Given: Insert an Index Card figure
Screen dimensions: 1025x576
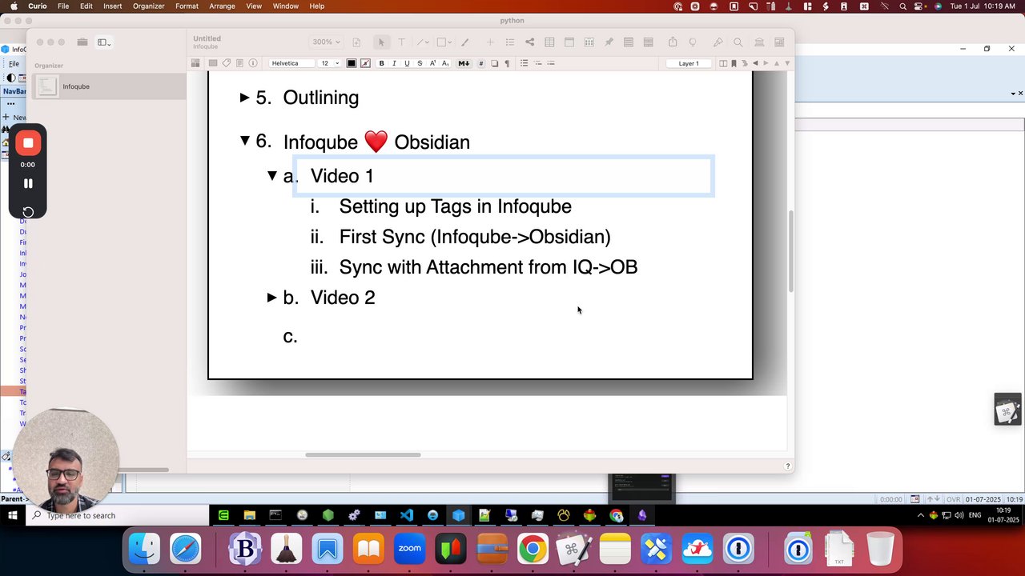Looking at the screenshot, I should (569, 42).
